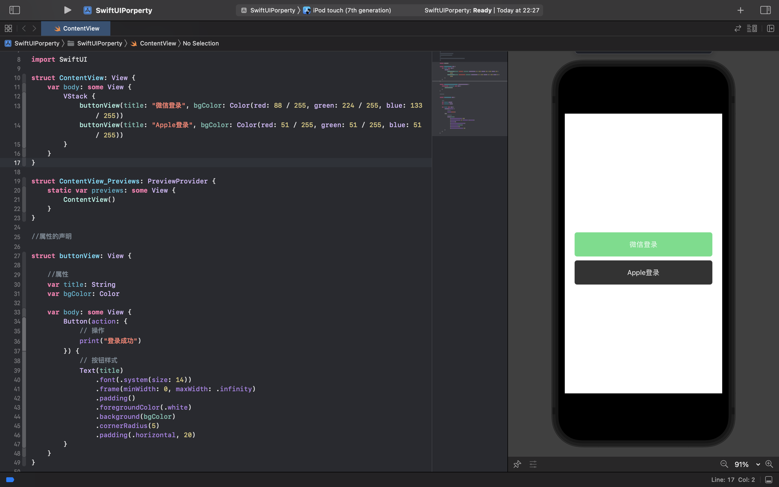Zoom in the preview canvas
The width and height of the screenshot is (779, 487).
coord(769,464)
